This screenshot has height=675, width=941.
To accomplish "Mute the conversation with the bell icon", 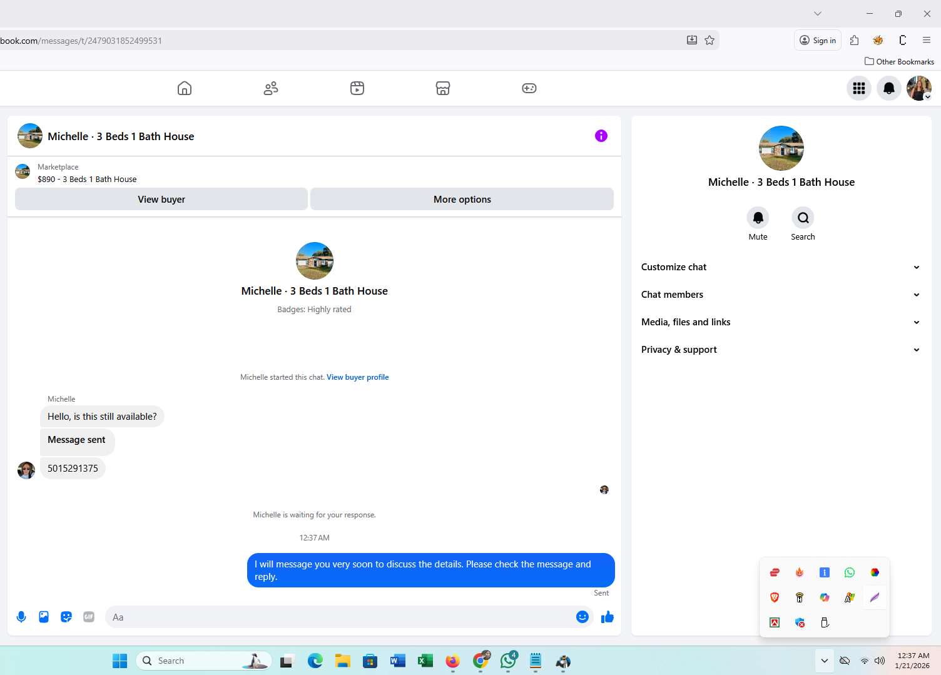I will [x=758, y=218].
